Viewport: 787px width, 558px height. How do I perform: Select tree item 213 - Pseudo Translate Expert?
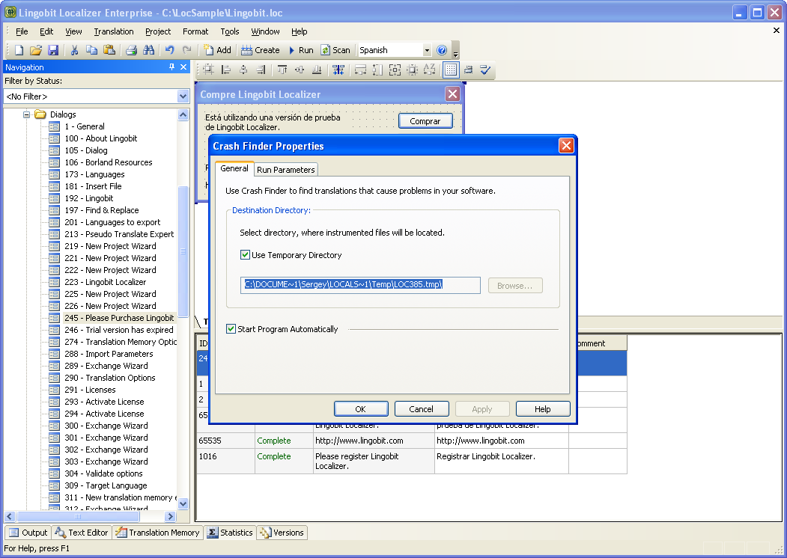click(120, 234)
